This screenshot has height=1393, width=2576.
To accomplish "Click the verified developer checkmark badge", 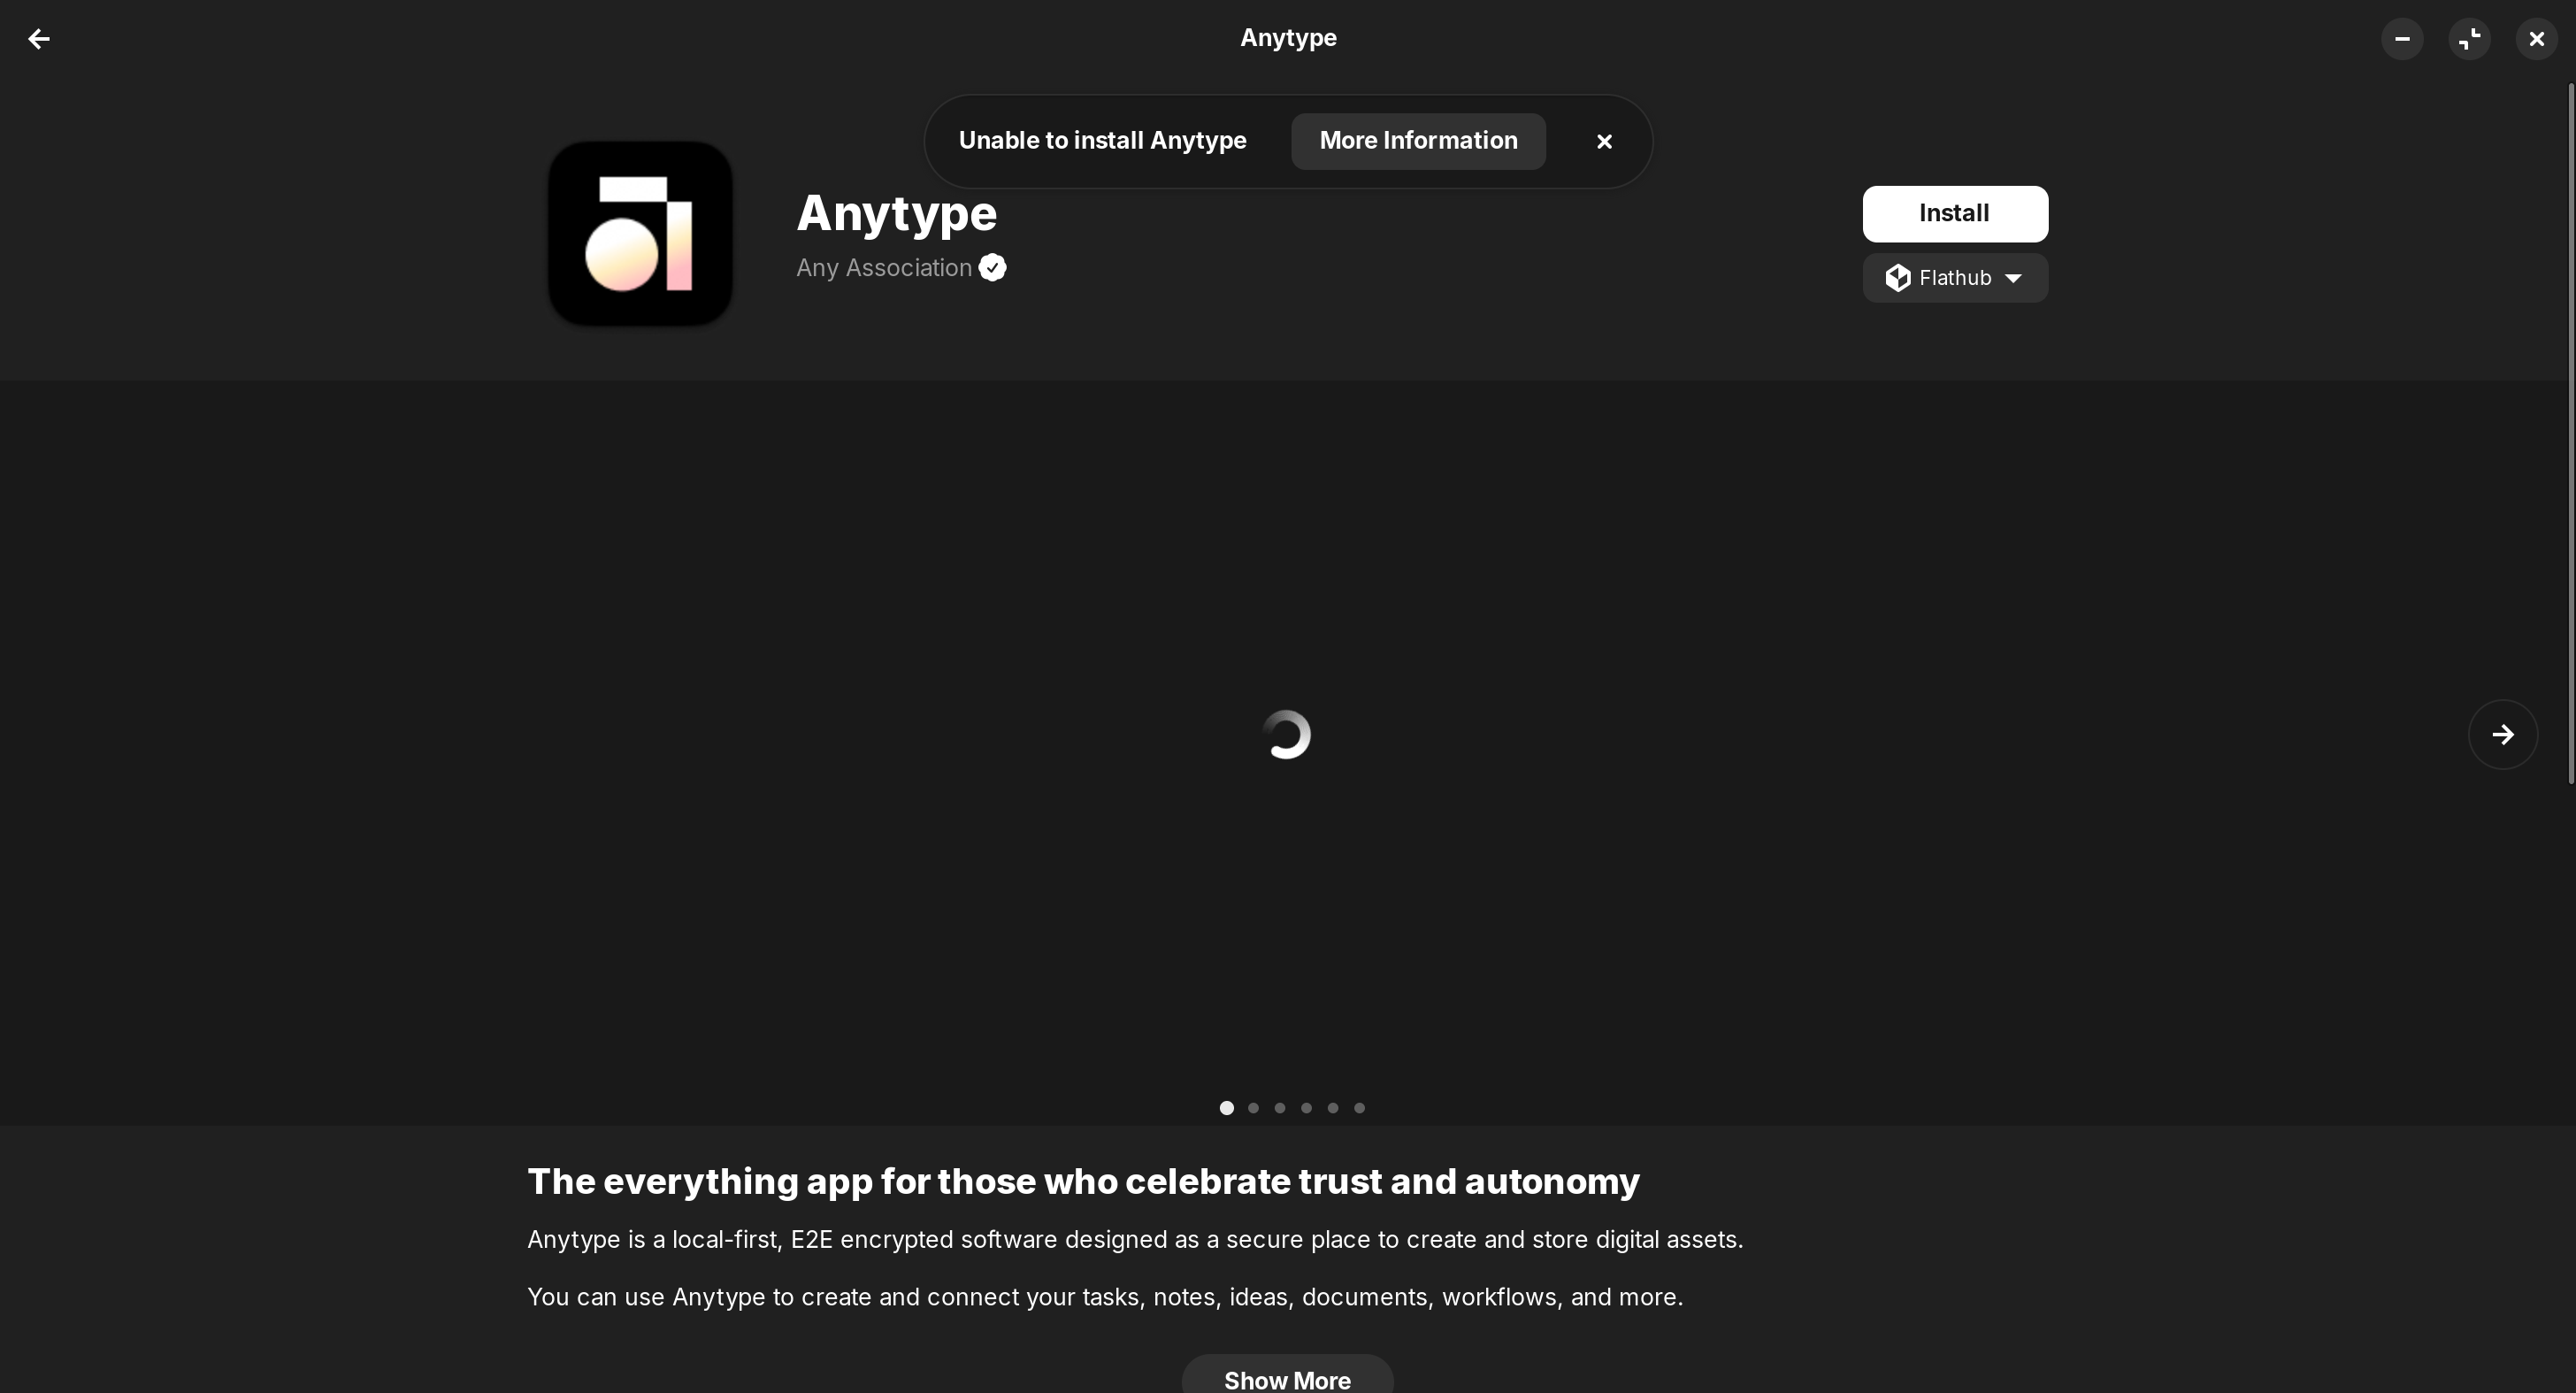I will 992,268.
